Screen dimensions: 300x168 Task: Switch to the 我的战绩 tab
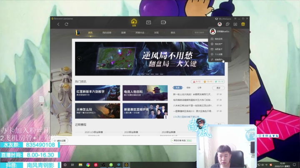tap(107, 33)
